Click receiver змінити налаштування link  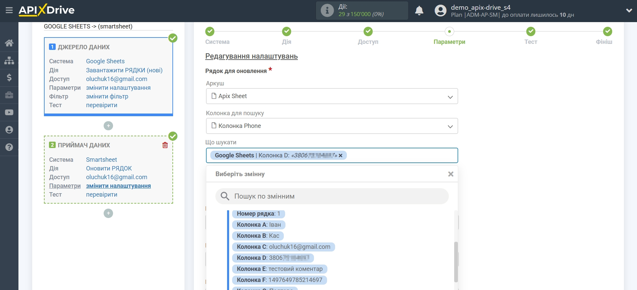point(118,186)
